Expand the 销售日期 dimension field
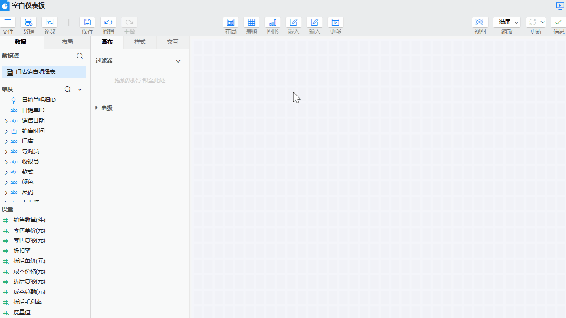 tap(6, 121)
